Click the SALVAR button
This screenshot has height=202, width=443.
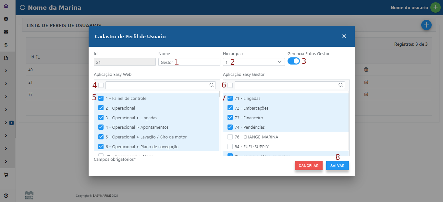point(337,165)
